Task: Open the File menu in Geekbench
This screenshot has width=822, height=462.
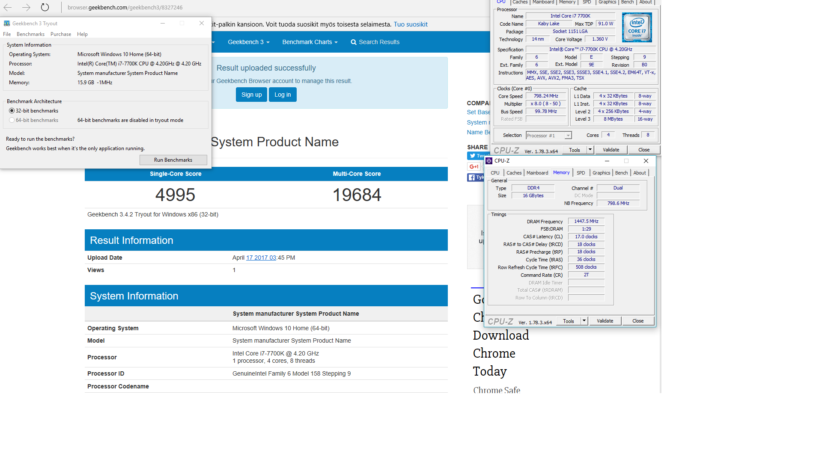Action: click(x=7, y=34)
